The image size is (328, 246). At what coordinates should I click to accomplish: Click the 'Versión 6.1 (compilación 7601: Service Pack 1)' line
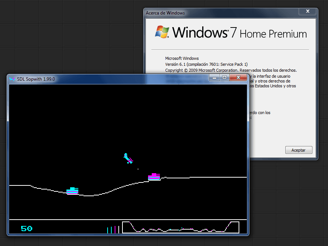206,64
